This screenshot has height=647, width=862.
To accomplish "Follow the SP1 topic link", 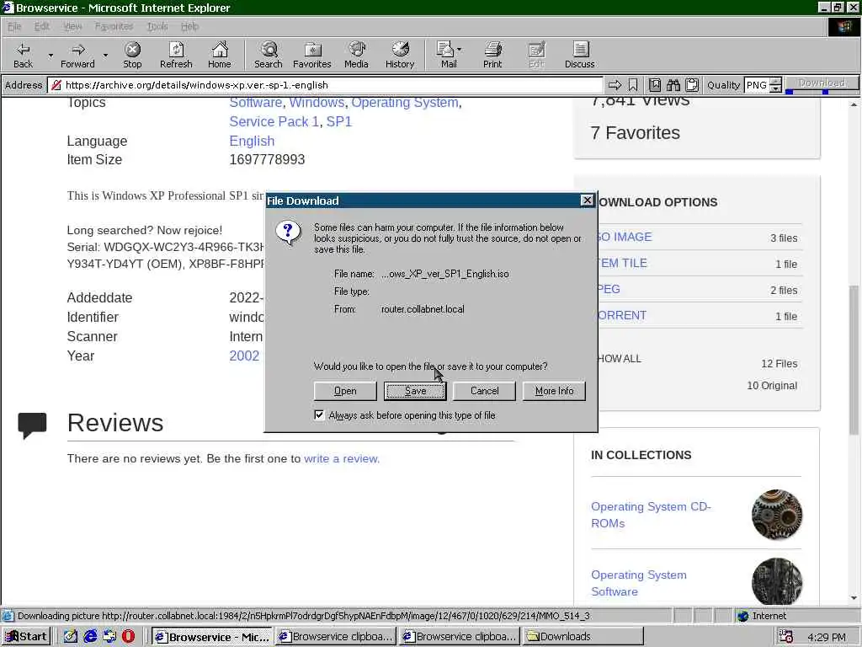I will pos(339,121).
